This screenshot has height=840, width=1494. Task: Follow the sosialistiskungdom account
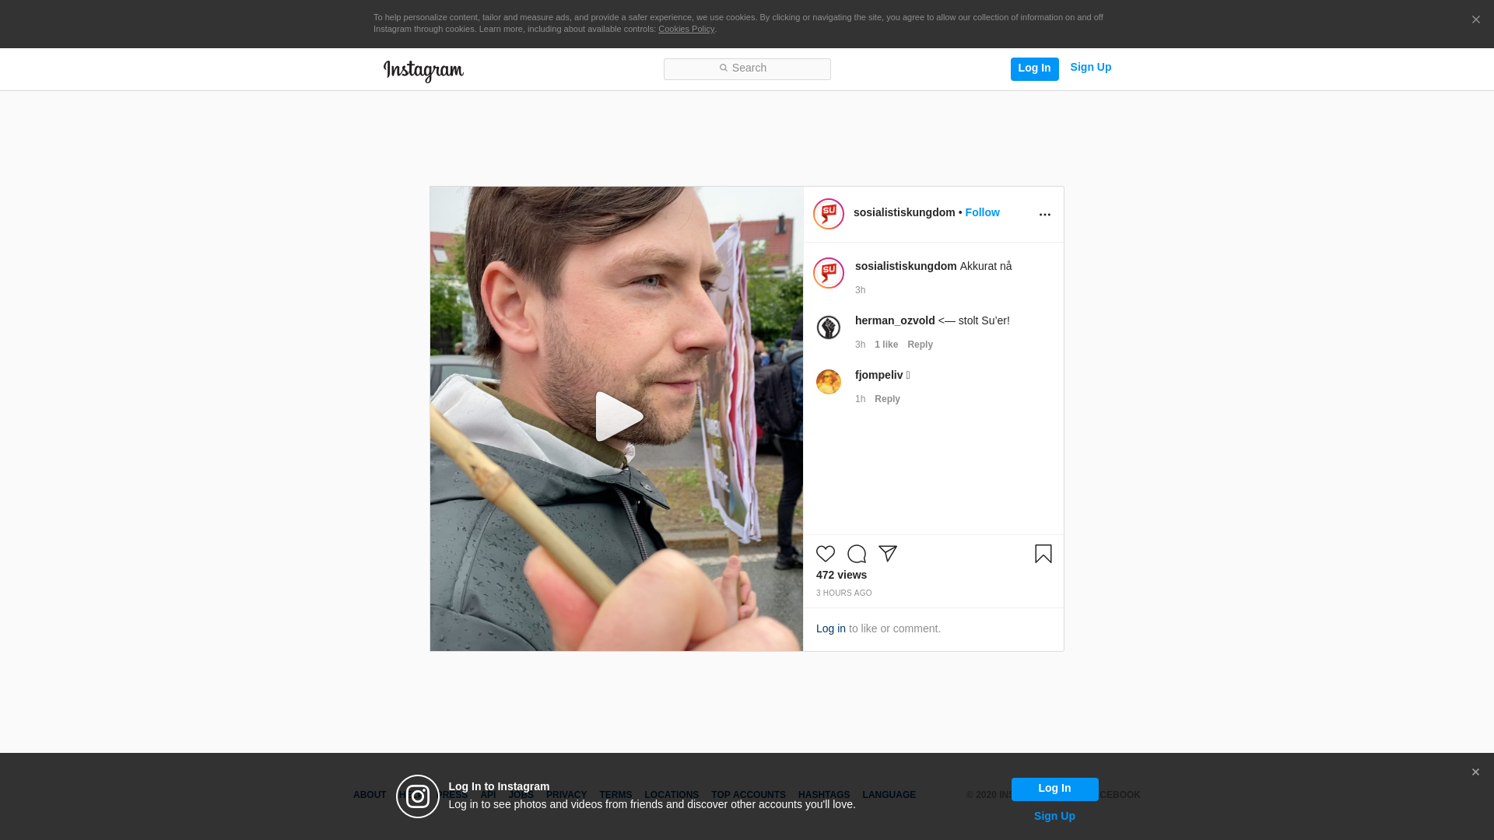(x=982, y=212)
